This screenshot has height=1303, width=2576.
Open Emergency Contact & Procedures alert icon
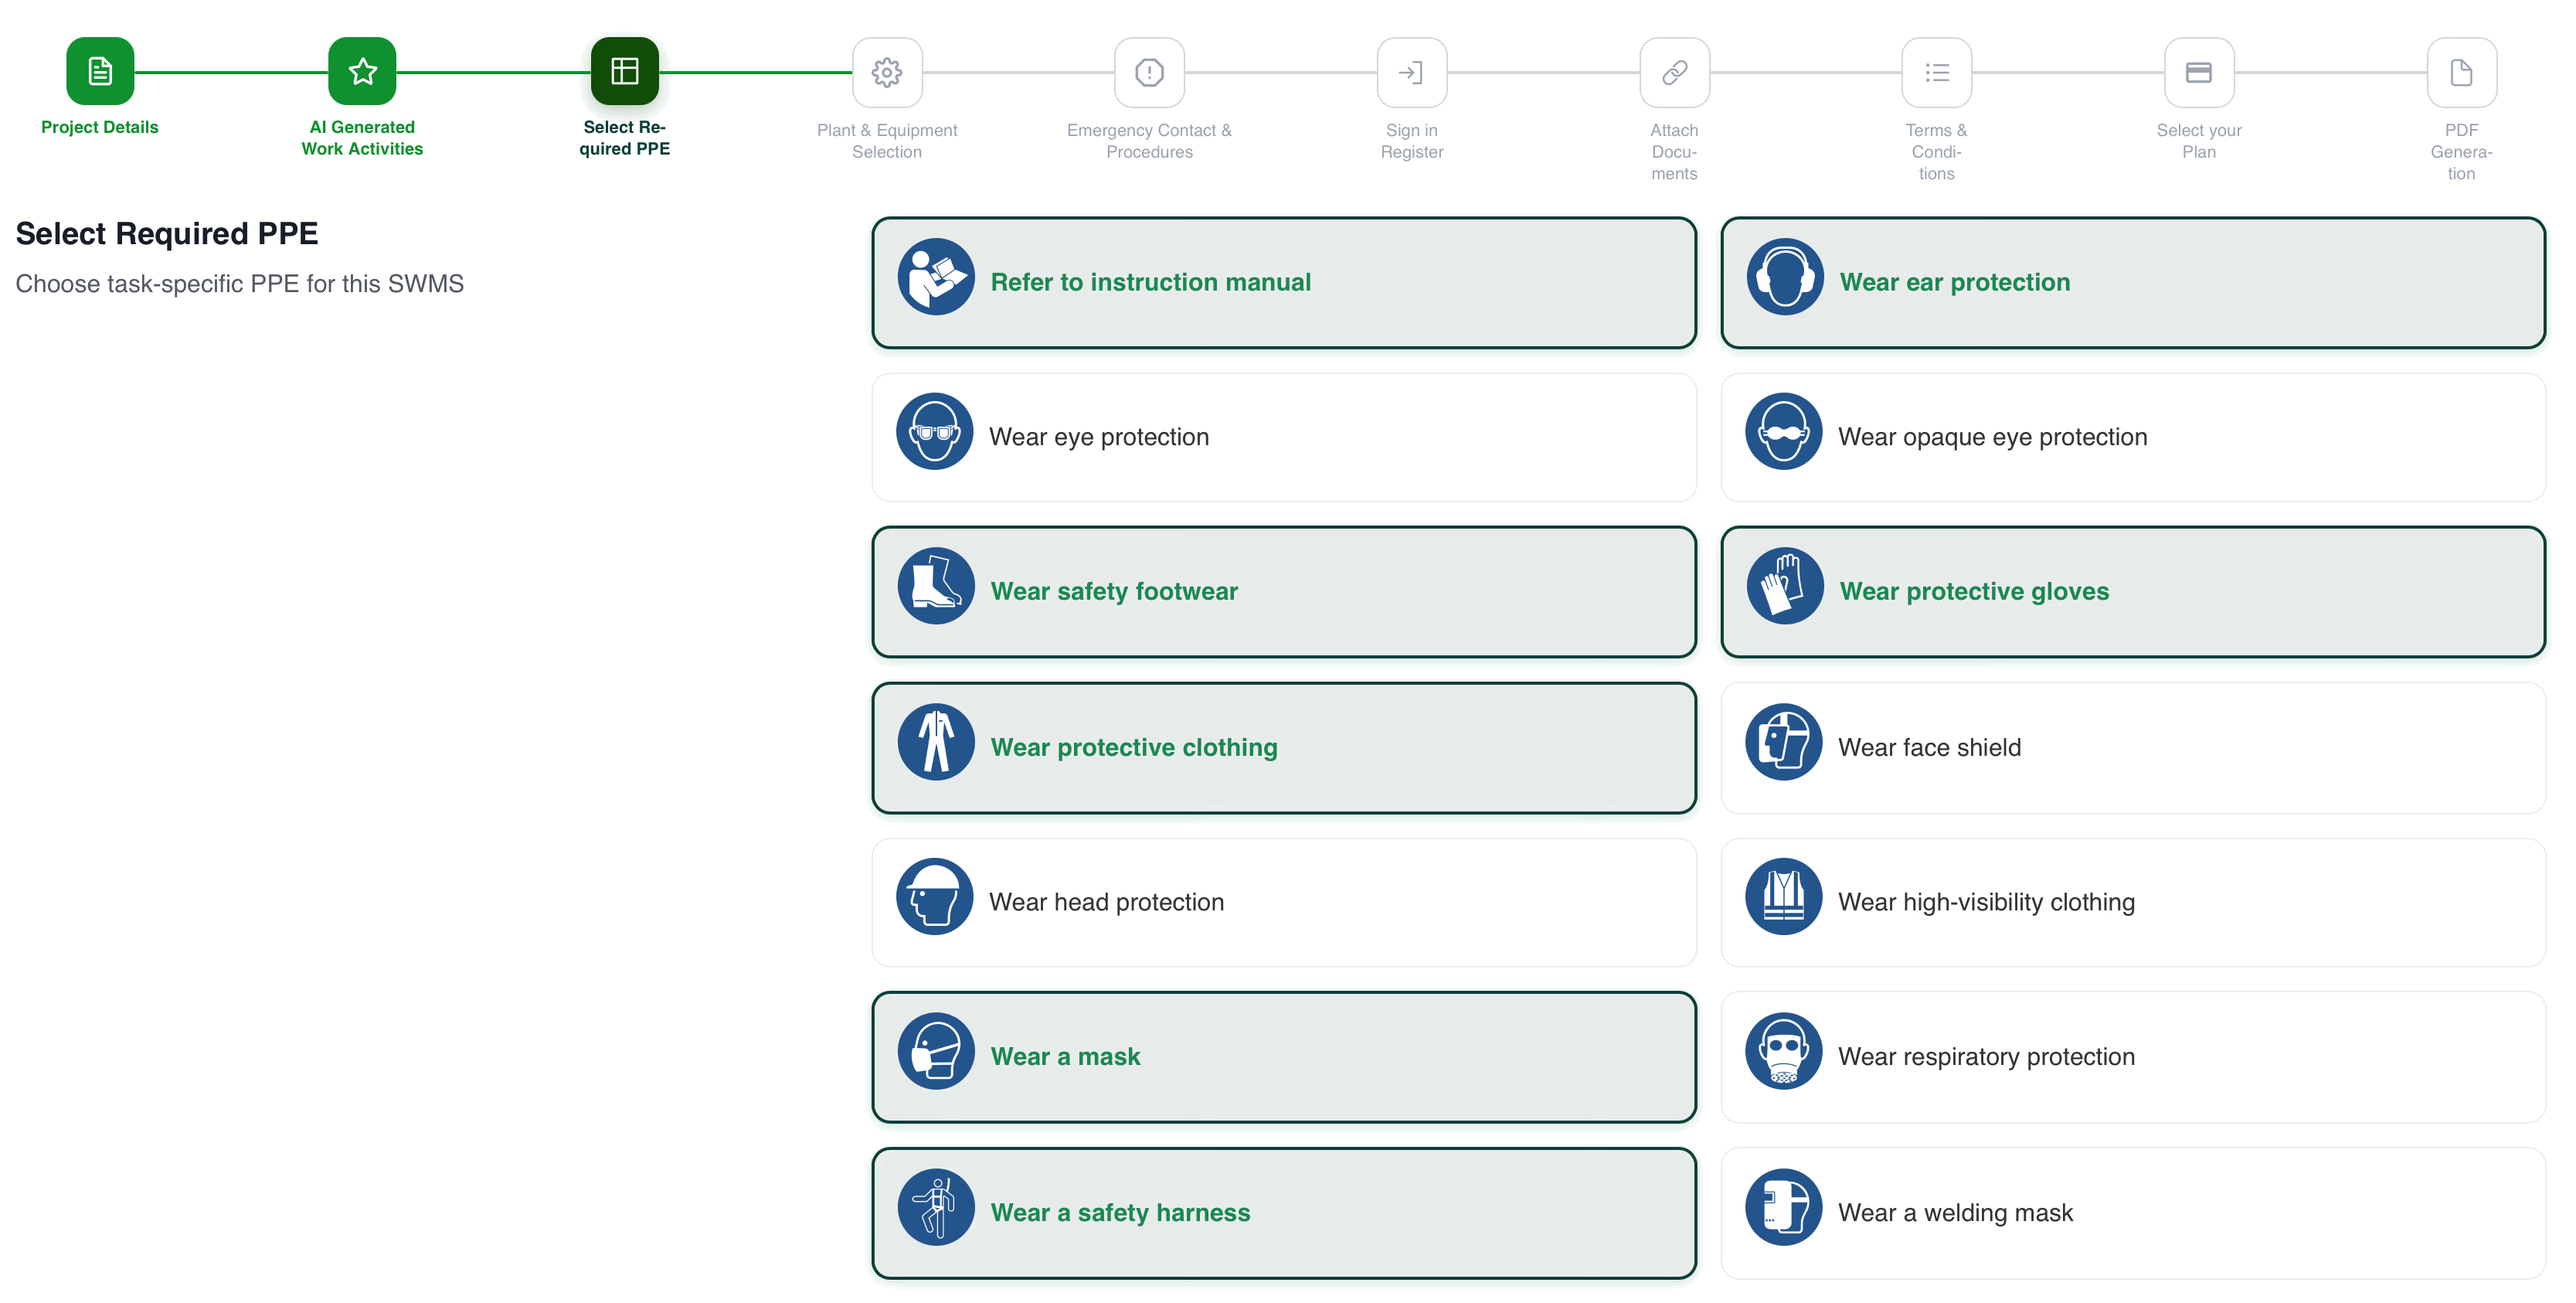tap(1149, 72)
